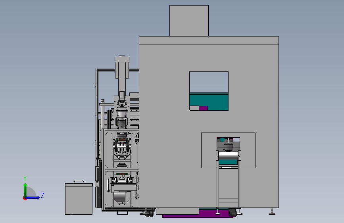Select the black caster wheel under the stand

[232, 212]
